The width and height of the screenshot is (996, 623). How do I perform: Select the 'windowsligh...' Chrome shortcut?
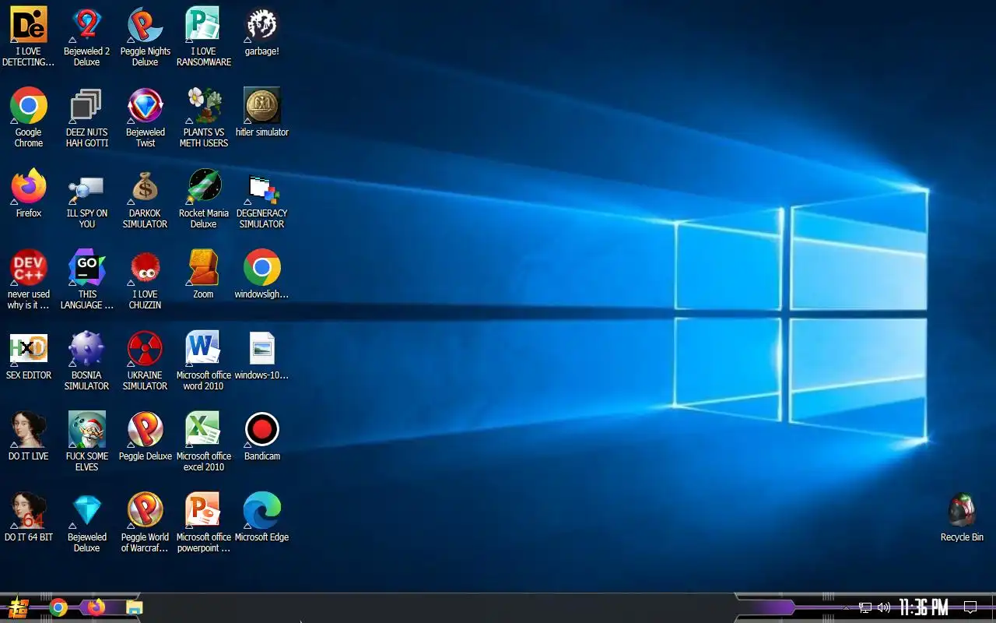[x=262, y=274]
